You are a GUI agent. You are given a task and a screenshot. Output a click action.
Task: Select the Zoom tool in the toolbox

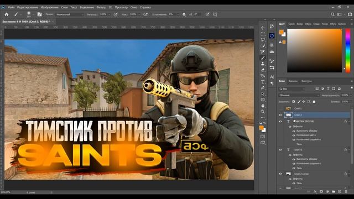point(263,112)
